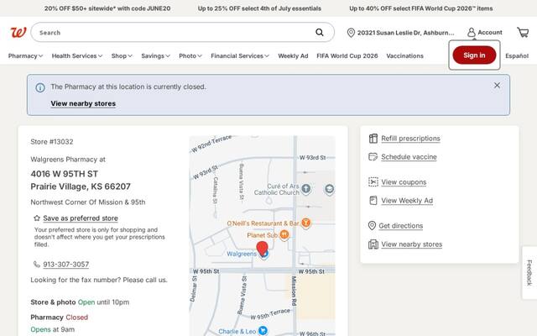Click Planet Sub map marker

(x=284, y=235)
